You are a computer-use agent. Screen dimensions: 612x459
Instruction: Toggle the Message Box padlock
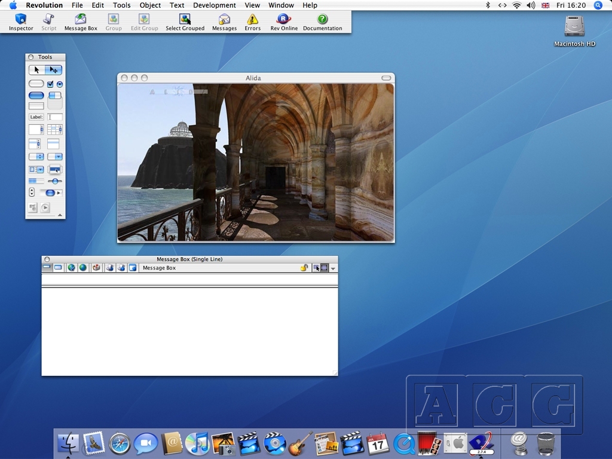[x=304, y=268]
